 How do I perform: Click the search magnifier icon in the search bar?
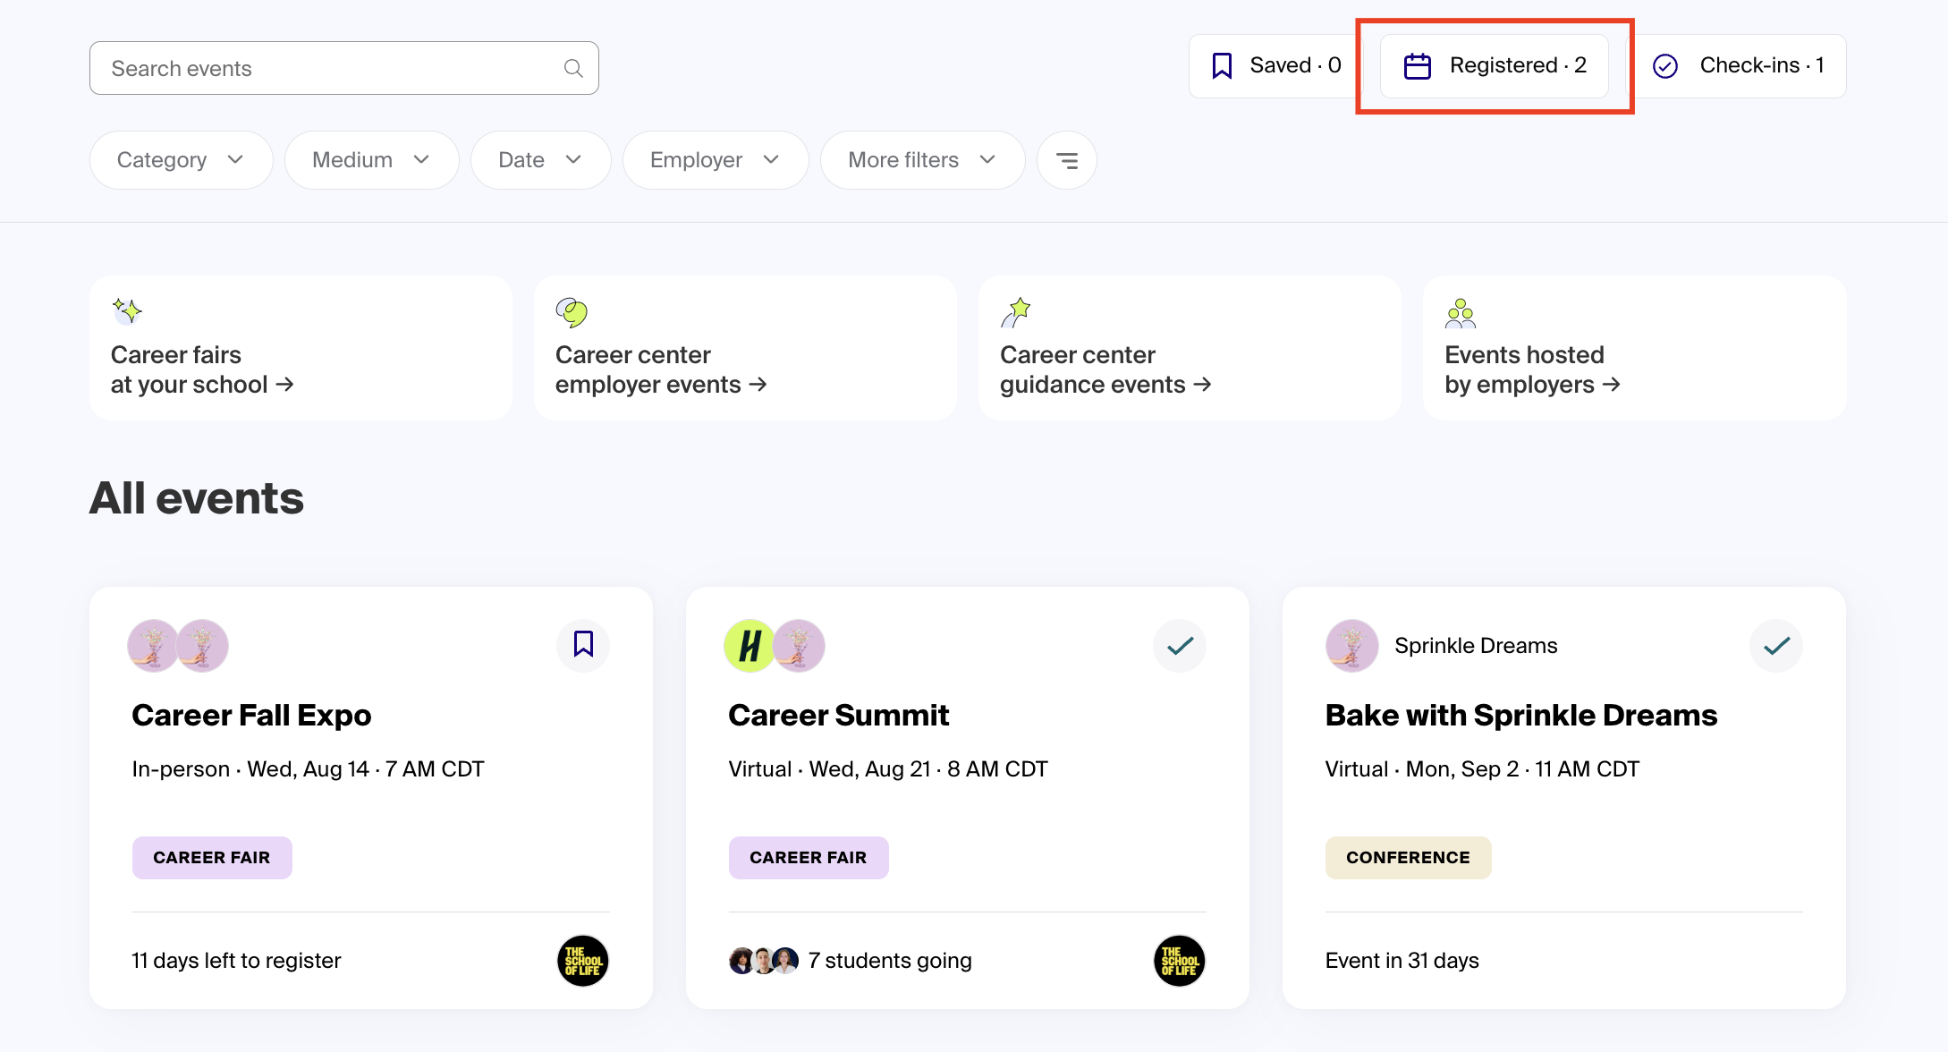(x=572, y=67)
